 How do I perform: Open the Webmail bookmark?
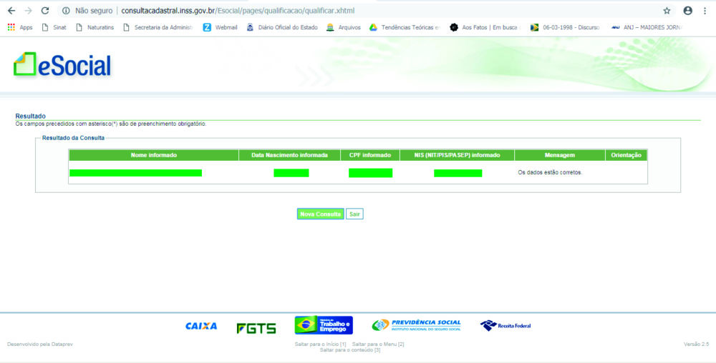pyautogui.click(x=221, y=28)
